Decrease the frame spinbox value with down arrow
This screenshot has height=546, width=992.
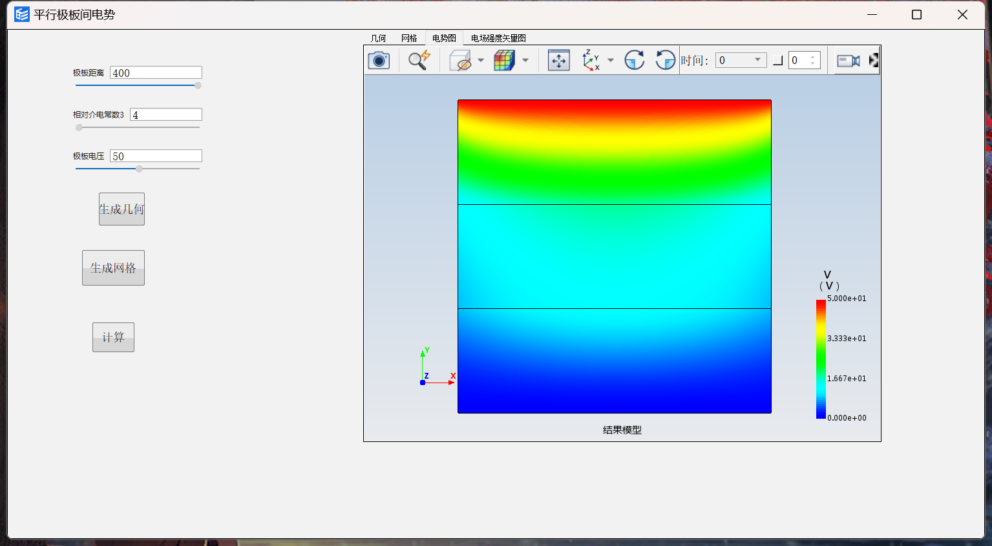[813, 64]
